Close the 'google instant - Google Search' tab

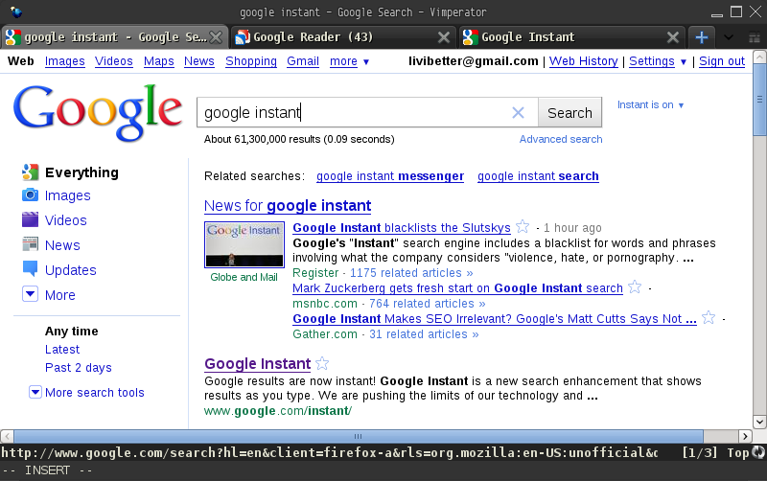[x=216, y=37]
